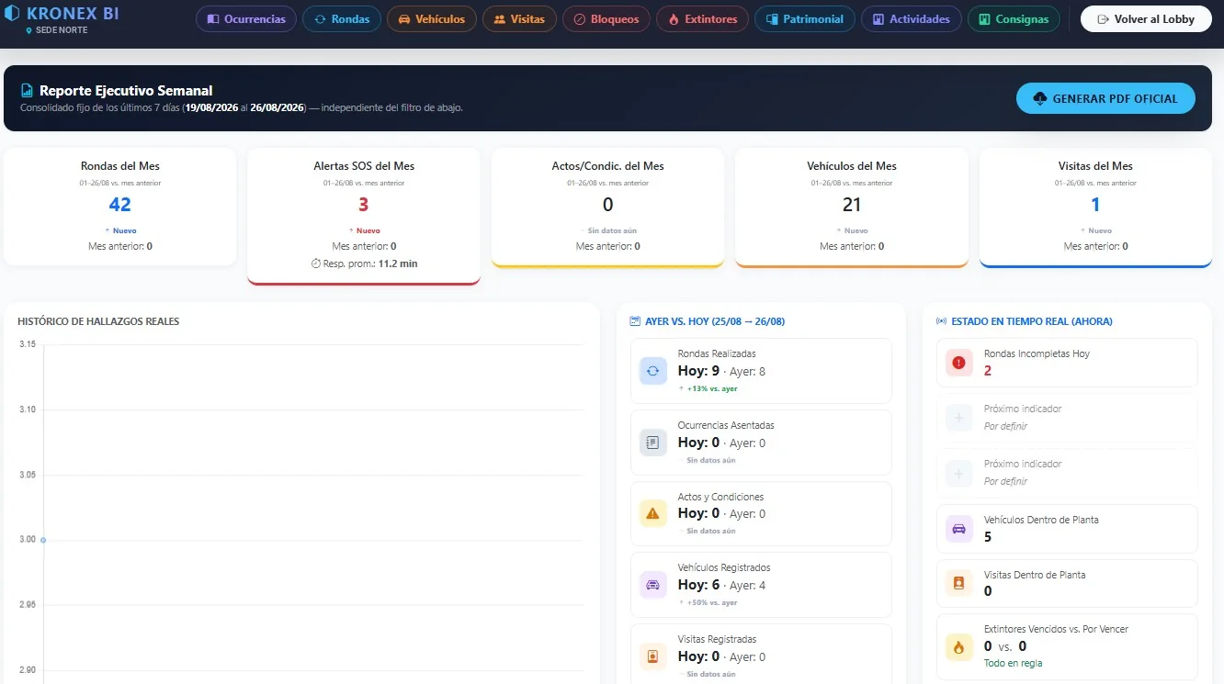Click the calendar icon beside AYER VS. HOY
1224x684 pixels.
pos(635,321)
